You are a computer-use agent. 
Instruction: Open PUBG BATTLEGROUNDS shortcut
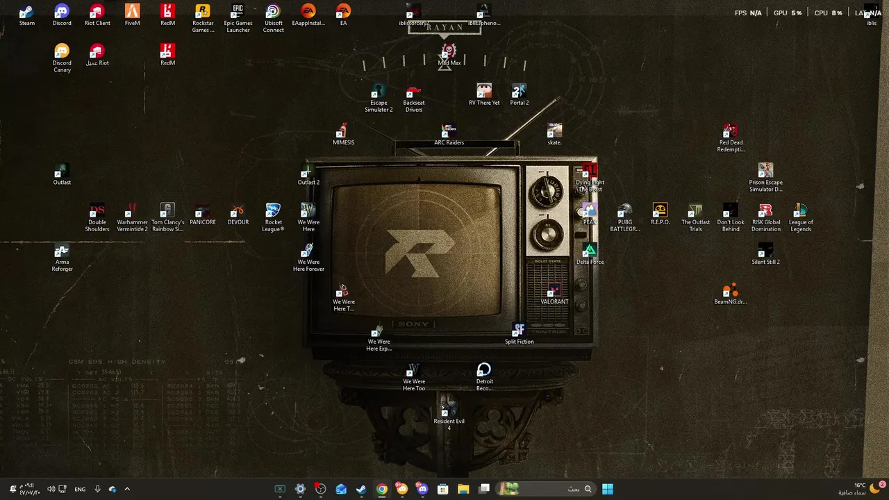click(x=624, y=218)
